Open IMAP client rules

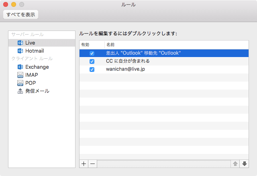[42, 75]
